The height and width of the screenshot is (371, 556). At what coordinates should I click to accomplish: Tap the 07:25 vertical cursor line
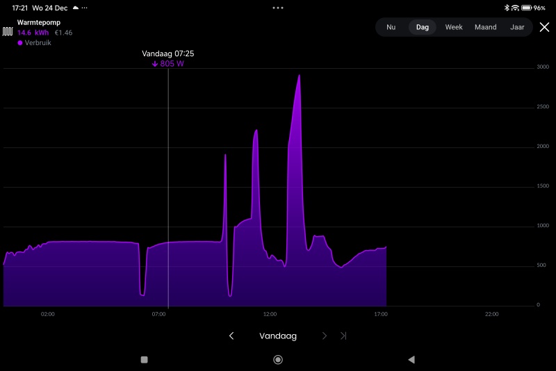tap(168, 188)
